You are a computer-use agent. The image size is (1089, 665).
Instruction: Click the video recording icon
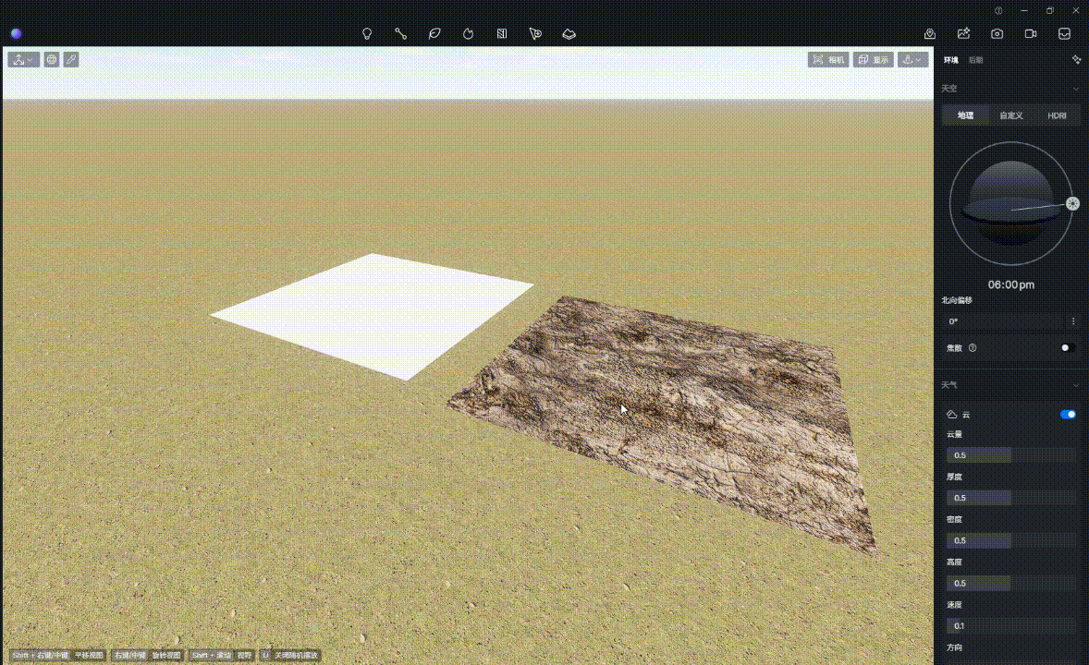pos(1031,33)
